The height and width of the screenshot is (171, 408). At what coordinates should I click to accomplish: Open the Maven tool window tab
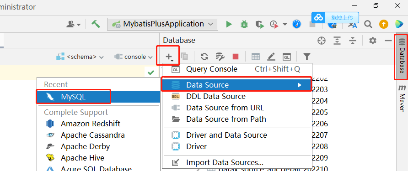pyautogui.click(x=402, y=98)
